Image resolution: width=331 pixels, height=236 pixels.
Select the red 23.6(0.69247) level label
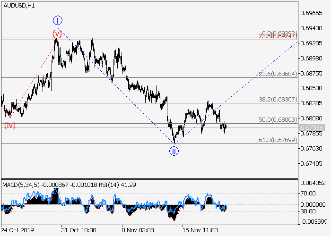tap(278, 36)
